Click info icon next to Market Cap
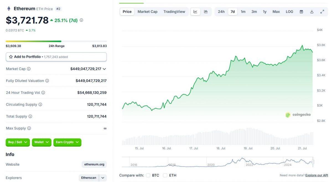 [x=29, y=69]
